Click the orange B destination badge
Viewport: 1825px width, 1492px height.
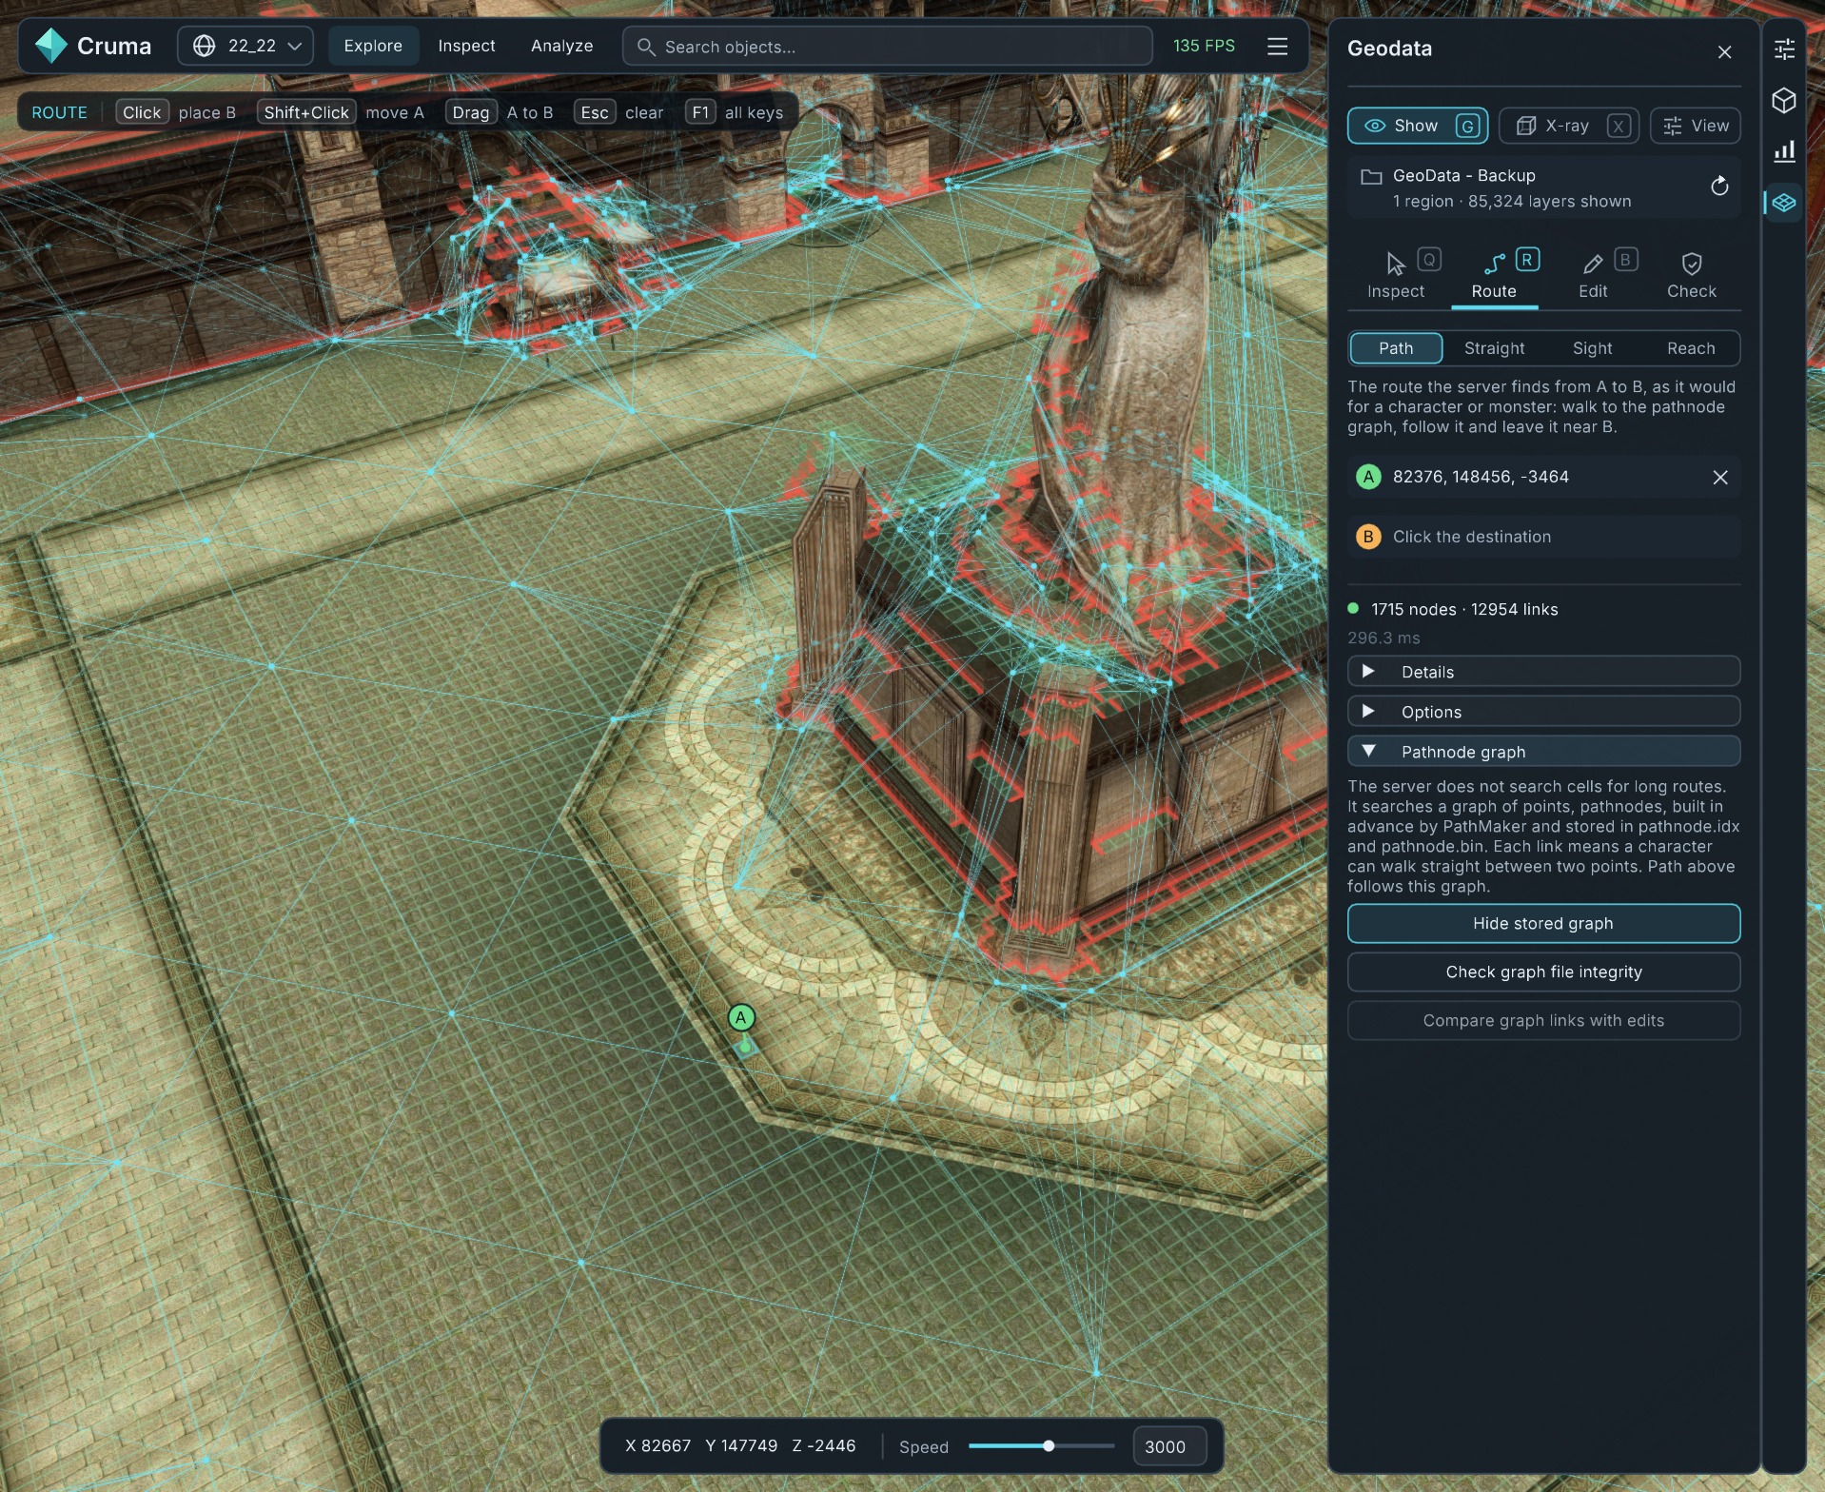pyautogui.click(x=1368, y=537)
